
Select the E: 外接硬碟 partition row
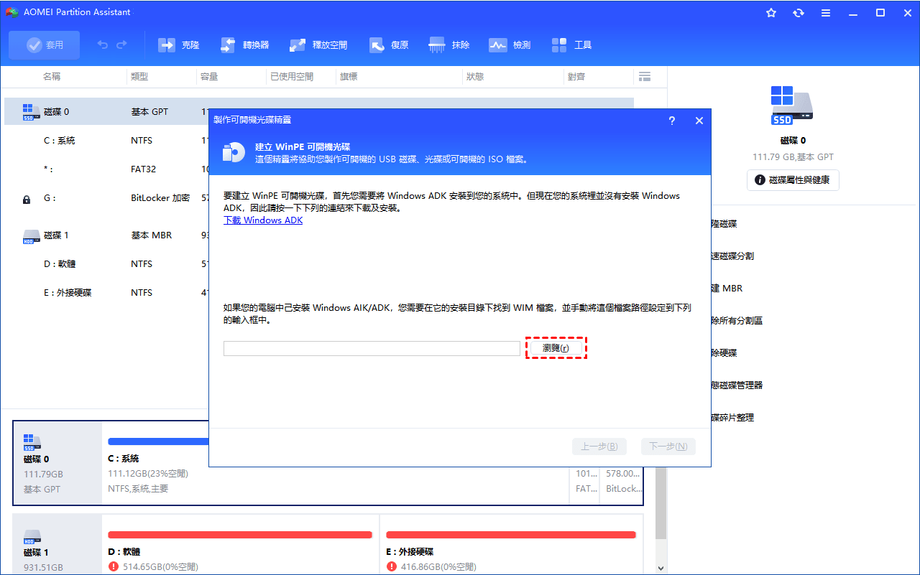click(106, 293)
